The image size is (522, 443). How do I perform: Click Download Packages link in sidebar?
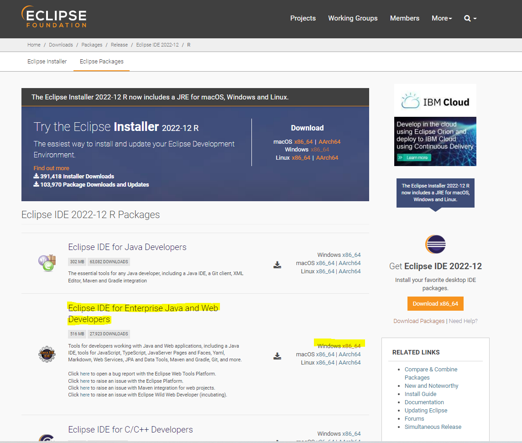(419, 321)
